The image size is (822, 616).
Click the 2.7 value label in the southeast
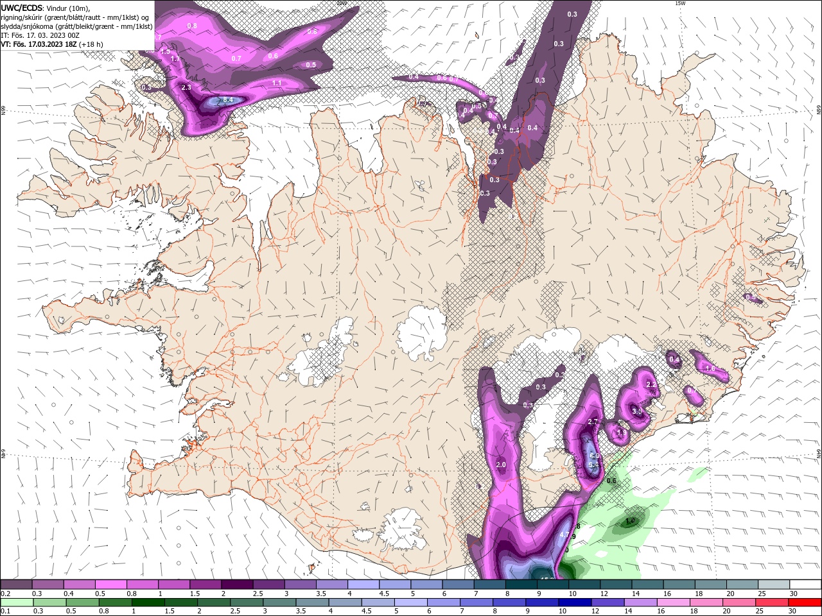pyautogui.click(x=593, y=422)
